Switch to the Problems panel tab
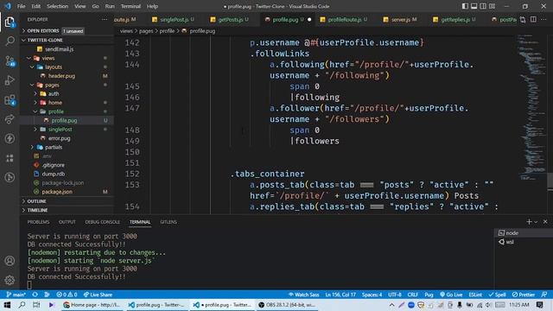This screenshot has height=311, width=553. click(38, 222)
